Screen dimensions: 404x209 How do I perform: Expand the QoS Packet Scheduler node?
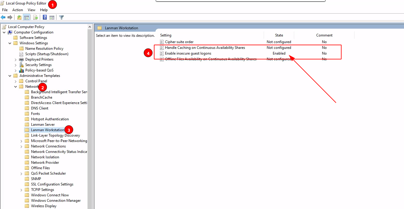(x=21, y=173)
